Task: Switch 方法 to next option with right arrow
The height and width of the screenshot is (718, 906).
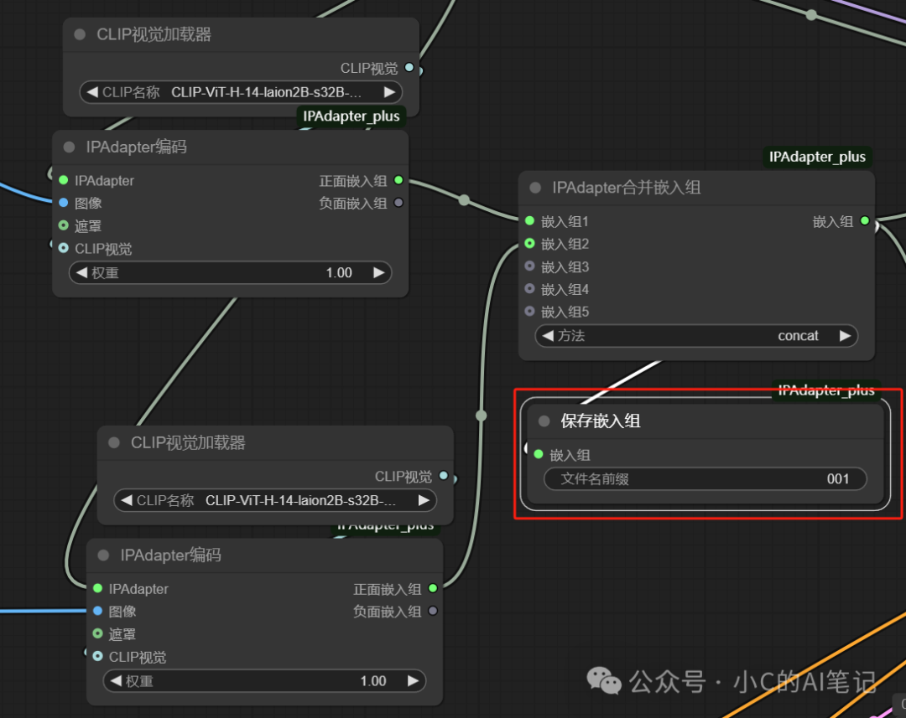Action: pos(845,335)
